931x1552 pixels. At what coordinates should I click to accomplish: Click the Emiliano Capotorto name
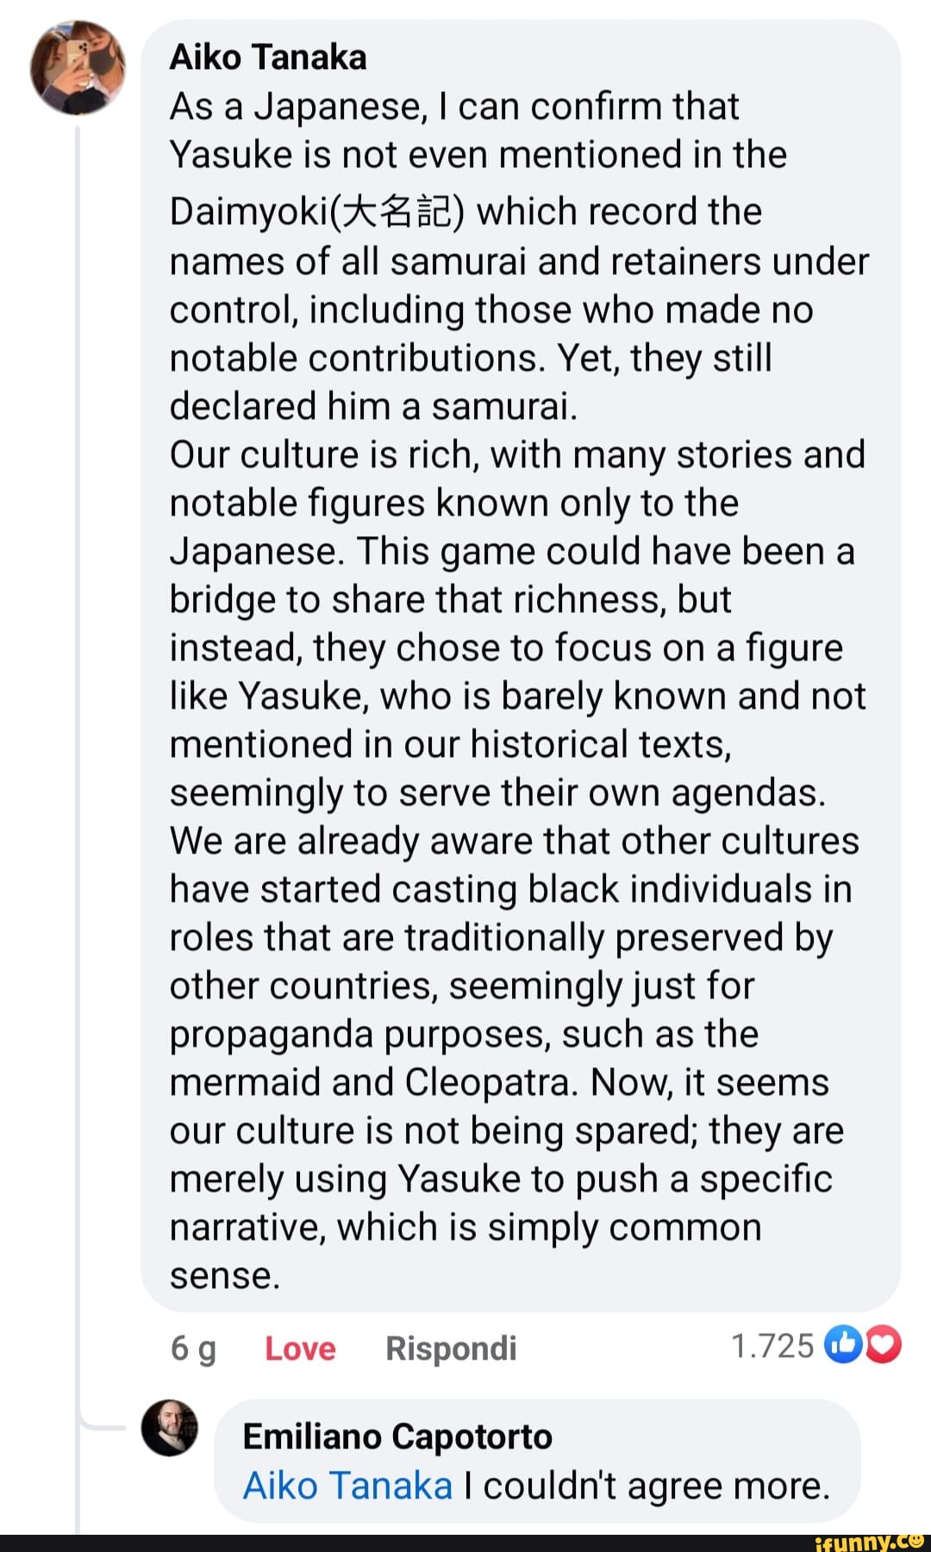coord(397,1436)
